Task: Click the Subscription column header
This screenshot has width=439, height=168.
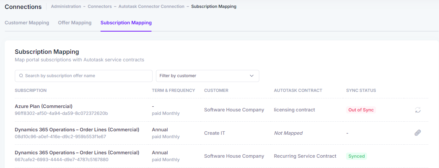Action: point(31,91)
